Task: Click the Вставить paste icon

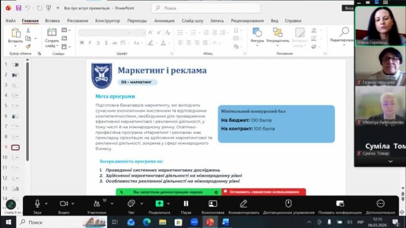Action: (16, 33)
